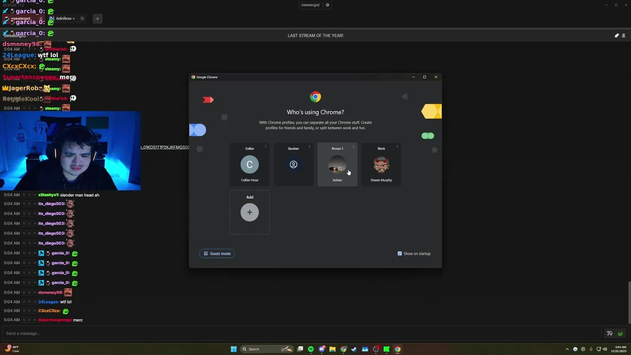Choose the Adrian profile avatar
Image resolution: width=631 pixels, height=355 pixels.
click(x=337, y=165)
